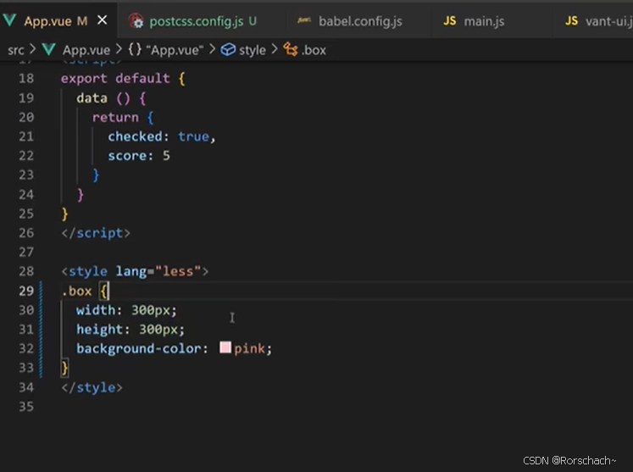Click Vue icon in breadcrumb path
The width and height of the screenshot is (633, 472).
pyautogui.click(x=48, y=50)
